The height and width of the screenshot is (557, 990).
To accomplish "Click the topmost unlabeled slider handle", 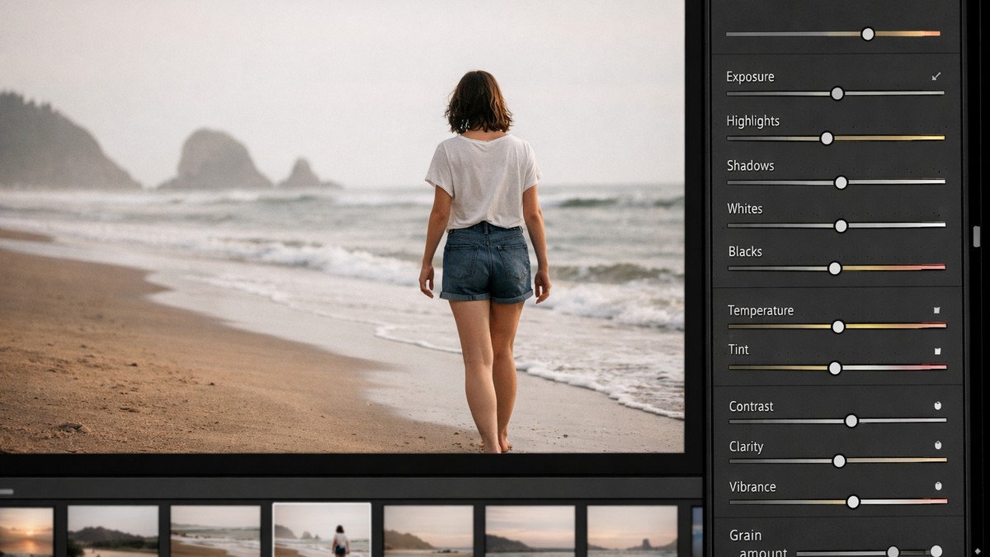I will click(x=867, y=35).
